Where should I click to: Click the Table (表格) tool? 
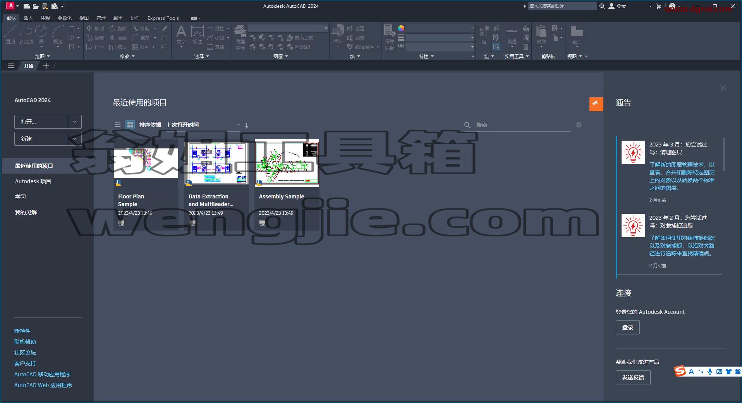216,47
